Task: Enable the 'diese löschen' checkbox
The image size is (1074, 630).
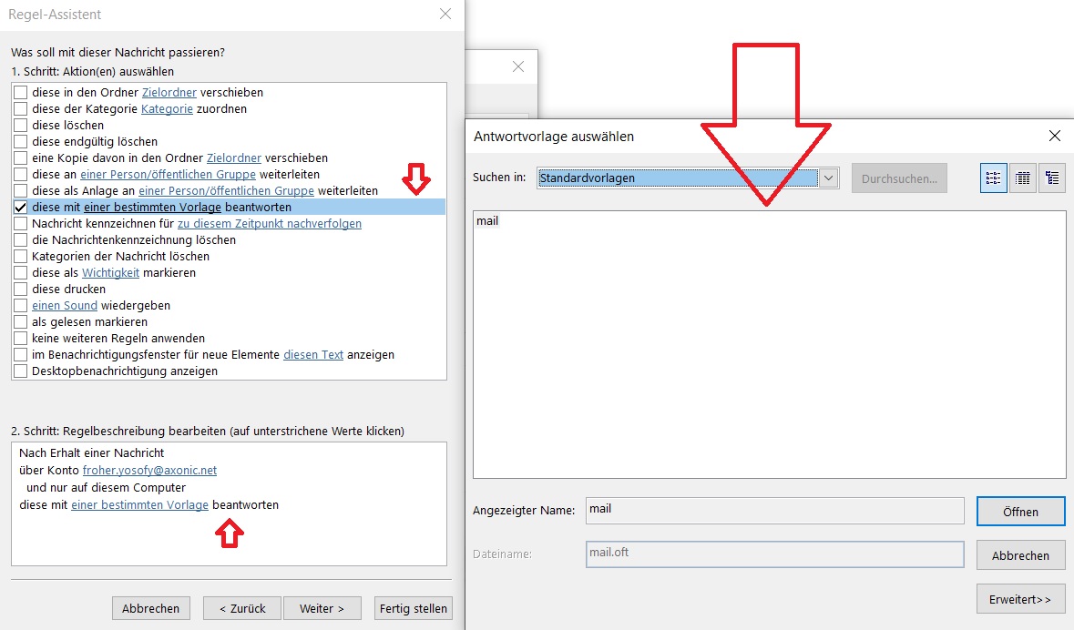Action: pos(21,126)
